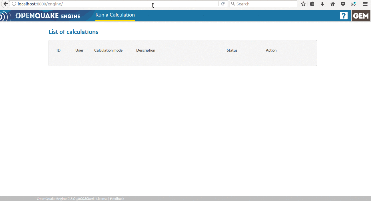Click the browser back arrow button
This screenshot has width=371, height=201.
coord(5,4)
